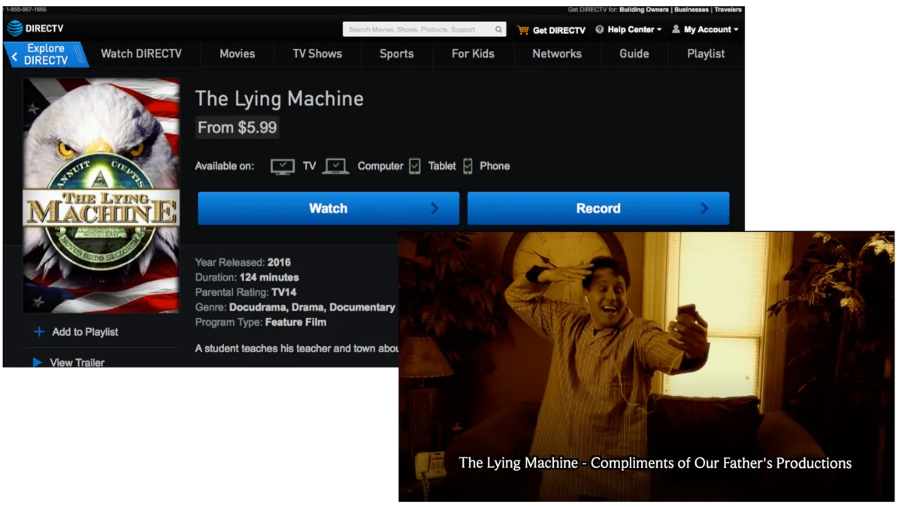This screenshot has width=902, height=507.
Task: Click the blue Record button
Action: pos(598,208)
